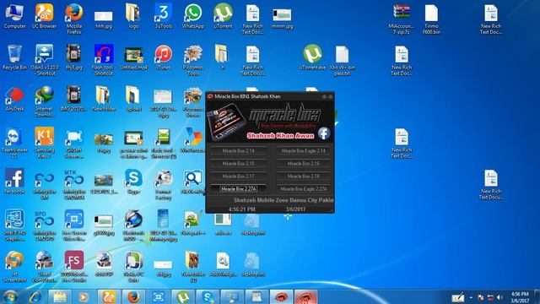Launch Miracle Box Eagle 2.14
Image resolution: width=540 pixels, height=304 pixels.
(304, 151)
